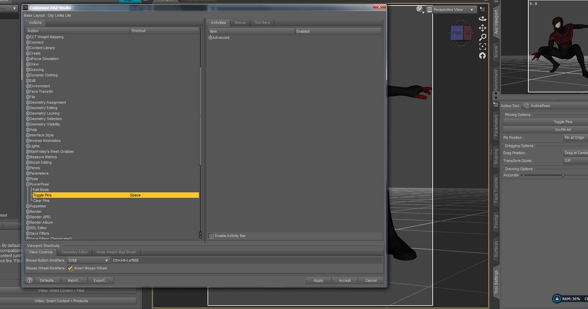The image size is (588, 309).
Task: Collapse the PowerPose action group
Action: pyautogui.click(x=28, y=184)
